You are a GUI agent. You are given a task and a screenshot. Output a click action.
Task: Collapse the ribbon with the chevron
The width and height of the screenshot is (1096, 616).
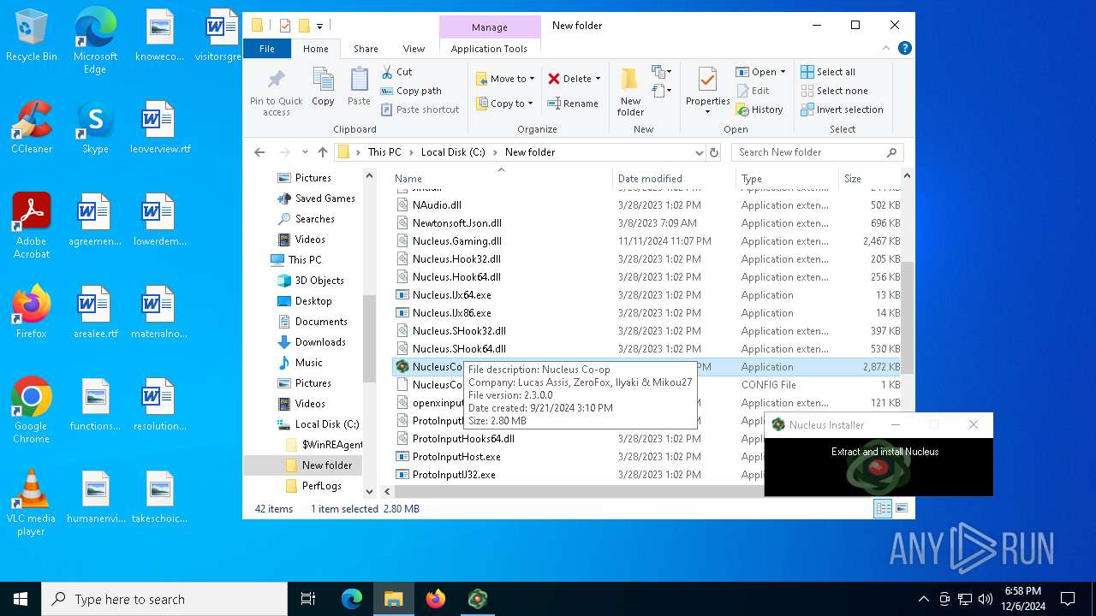pos(888,49)
